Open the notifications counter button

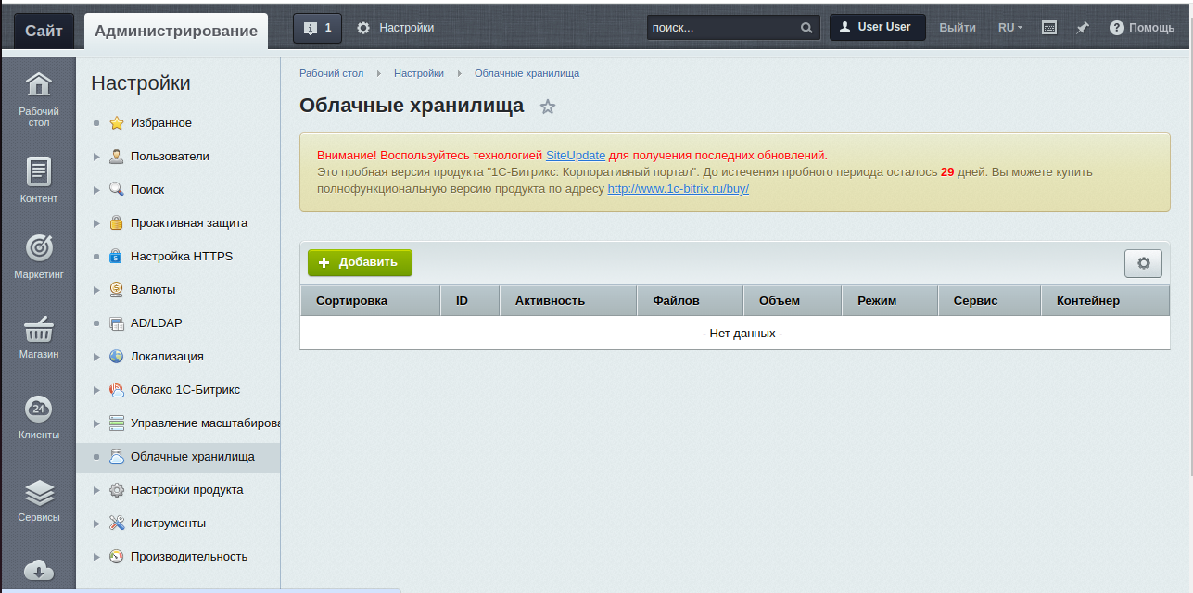click(x=317, y=28)
